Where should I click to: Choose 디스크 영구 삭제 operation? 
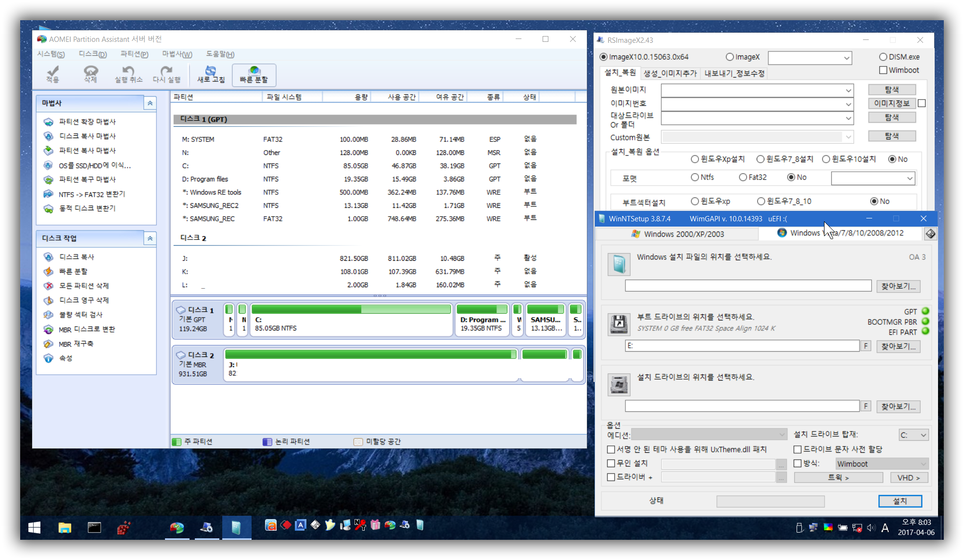(x=84, y=300)
